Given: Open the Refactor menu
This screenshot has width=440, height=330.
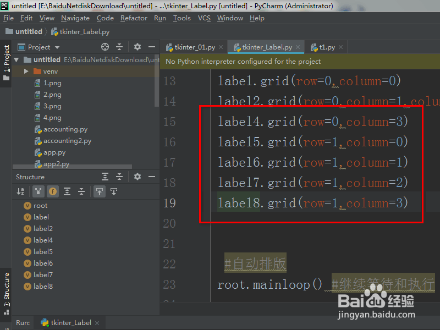Looking at the screenshot, I should coord(134,18).
